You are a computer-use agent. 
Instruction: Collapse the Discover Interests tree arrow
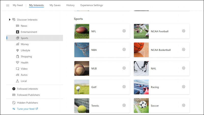[10, 20]
